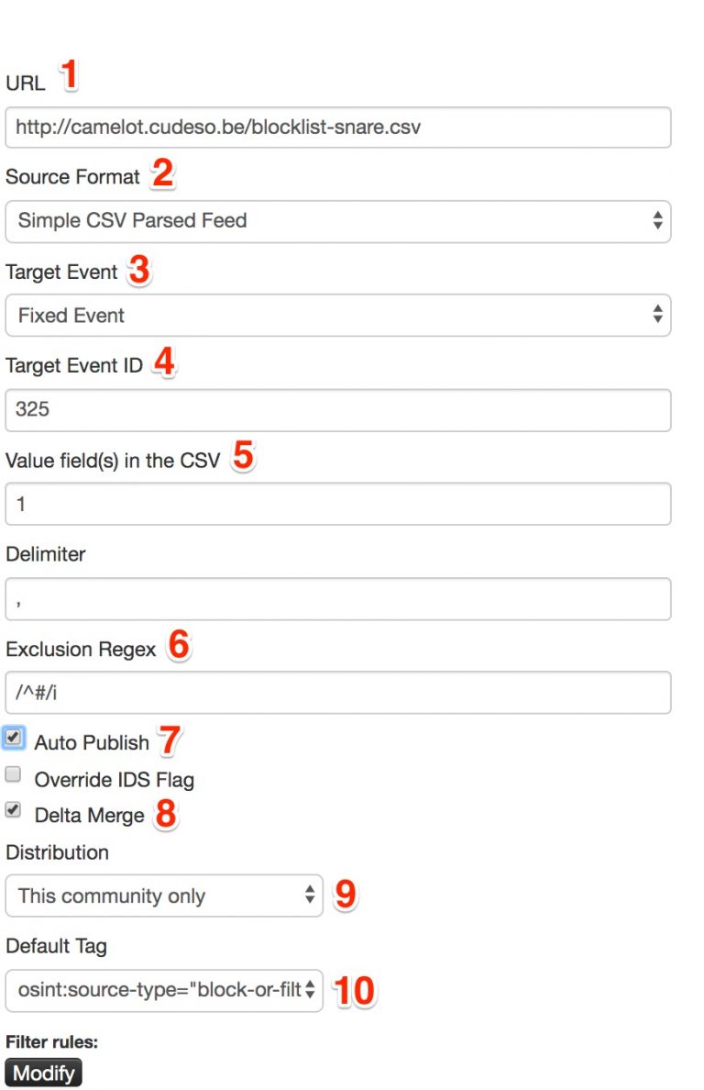Click the Target Event select arrows

tap(658, 315)
